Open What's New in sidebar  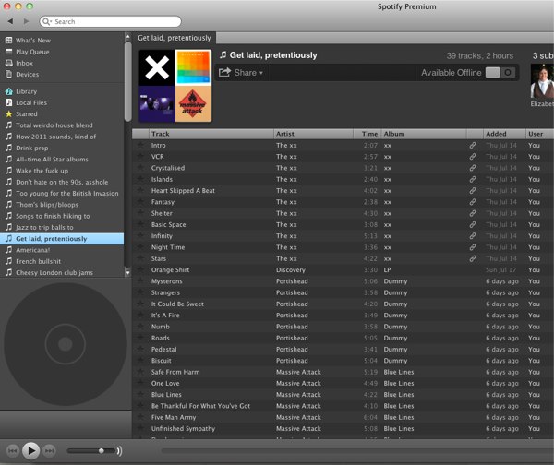33,41
